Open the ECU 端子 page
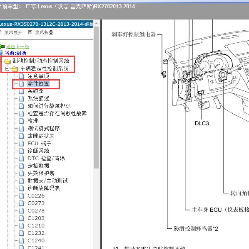The height and width of the screenshot is (249, 249). pos(40,144)
